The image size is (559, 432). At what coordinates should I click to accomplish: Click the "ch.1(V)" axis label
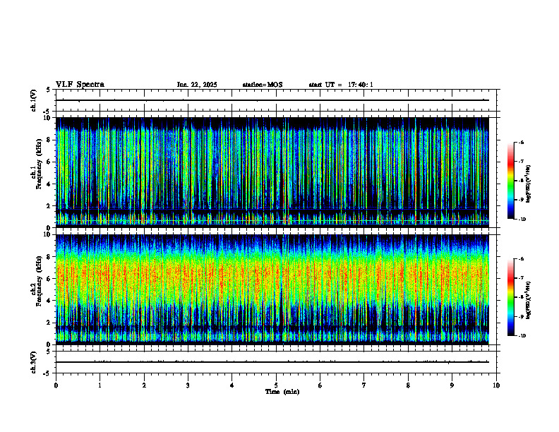pyautogui.click(x=34, y=100)
